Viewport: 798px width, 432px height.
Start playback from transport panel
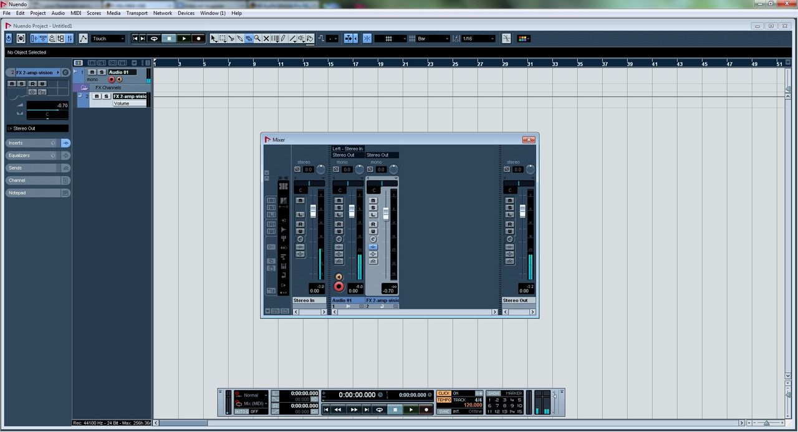(411, 410)
